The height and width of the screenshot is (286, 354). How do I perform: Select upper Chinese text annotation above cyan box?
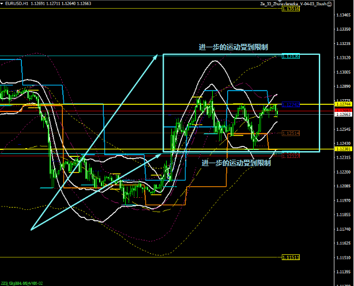click(x=232, y=47)
